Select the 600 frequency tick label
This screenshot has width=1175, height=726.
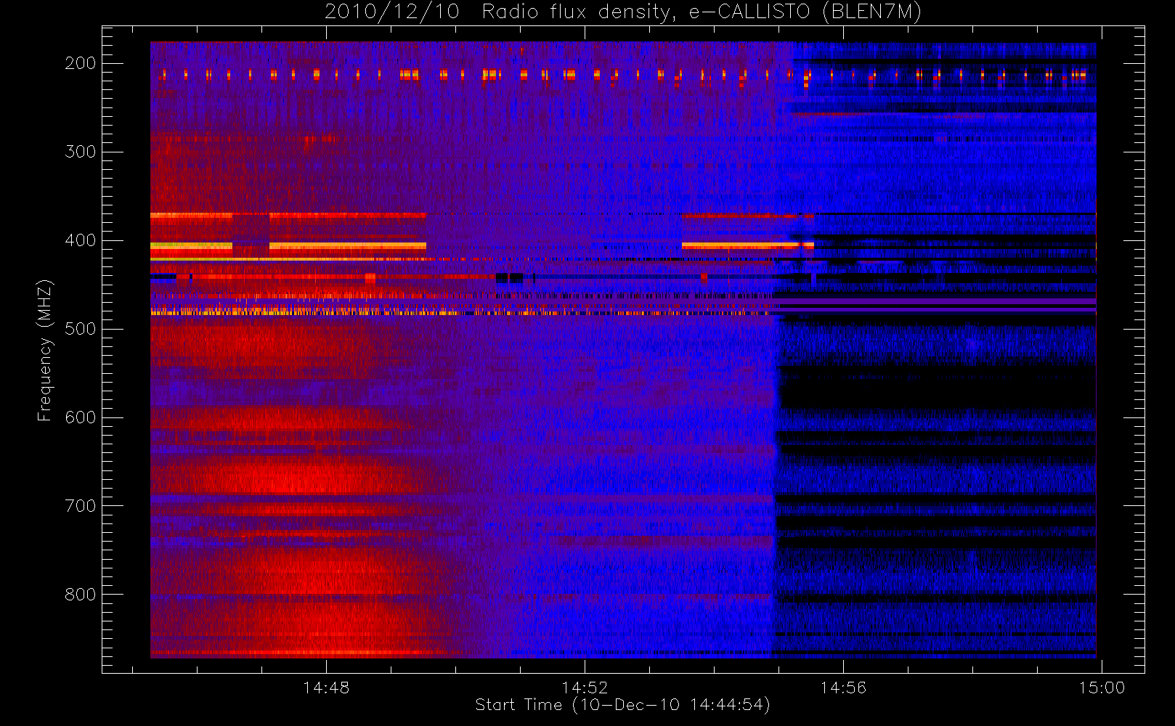(80, 417)
